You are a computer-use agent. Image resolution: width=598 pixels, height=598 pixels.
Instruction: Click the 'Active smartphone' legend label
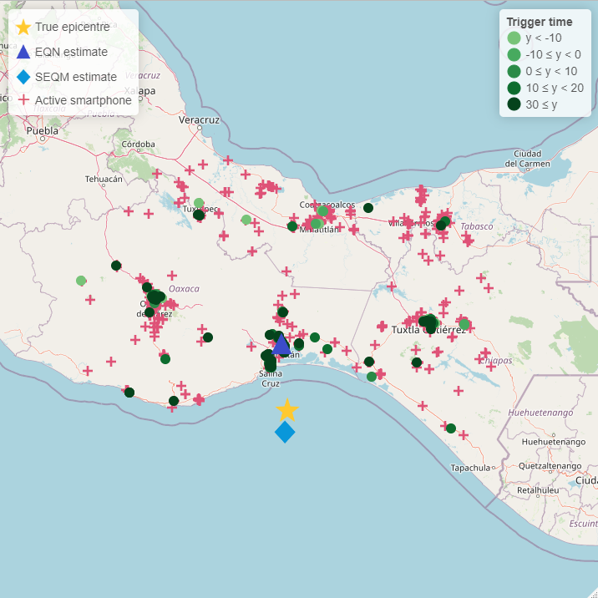(83, 100)
